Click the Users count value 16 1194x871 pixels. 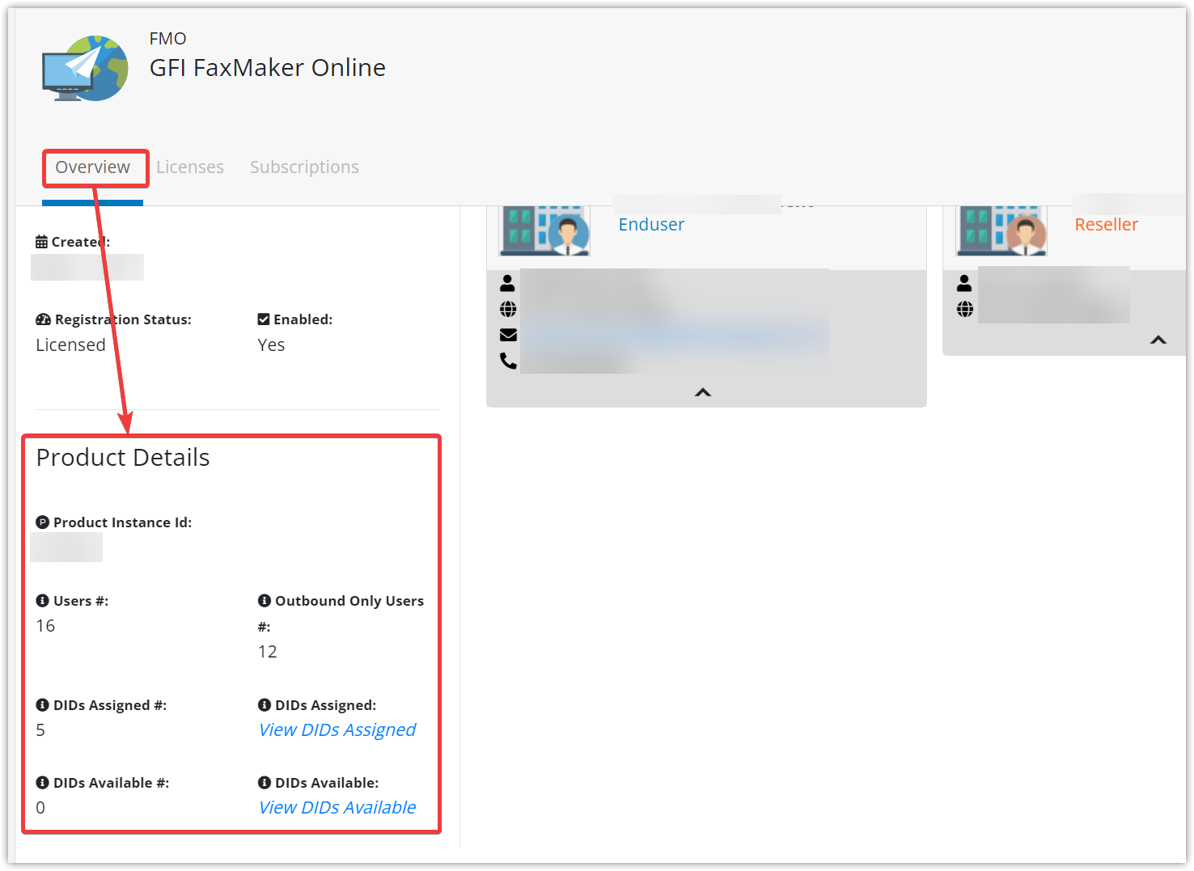pos(45,626)
